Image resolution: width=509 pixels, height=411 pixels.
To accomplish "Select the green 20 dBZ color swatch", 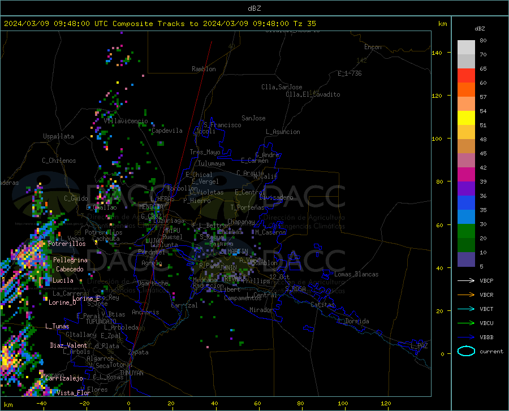I will (x=466, y=231).
